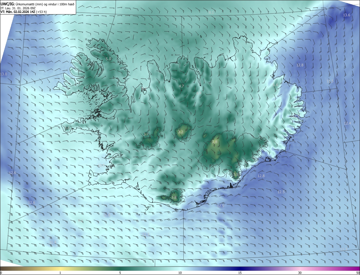This screenshot has width=360, height=275.
Task: Click the 13.6 value label
Action: [x=346, y=15]
